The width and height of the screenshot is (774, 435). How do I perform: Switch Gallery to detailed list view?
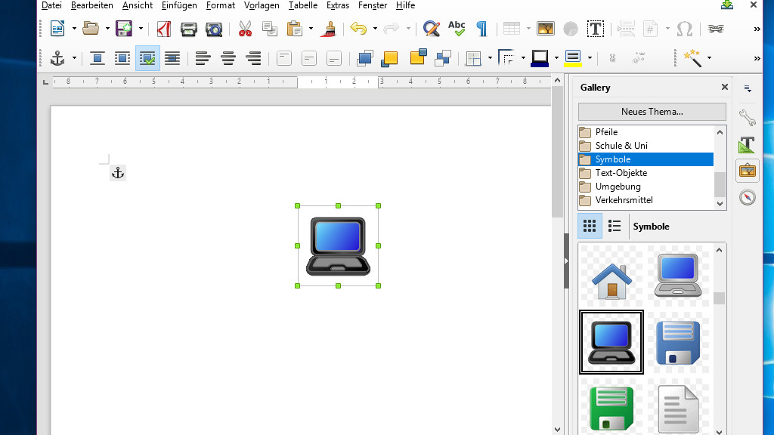(x=615, y=225)
